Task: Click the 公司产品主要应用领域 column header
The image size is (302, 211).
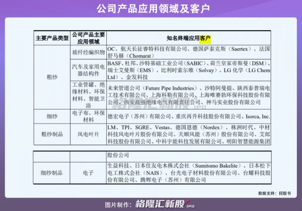Action: [89, 38]
